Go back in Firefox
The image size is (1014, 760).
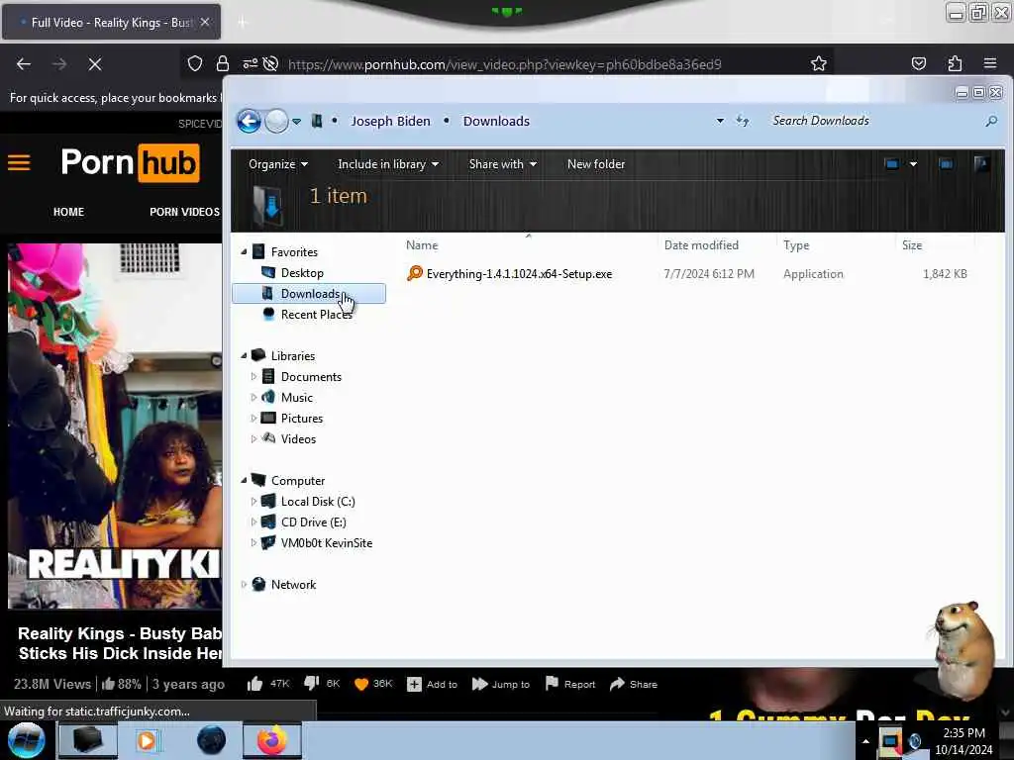(x=24, y=64)
